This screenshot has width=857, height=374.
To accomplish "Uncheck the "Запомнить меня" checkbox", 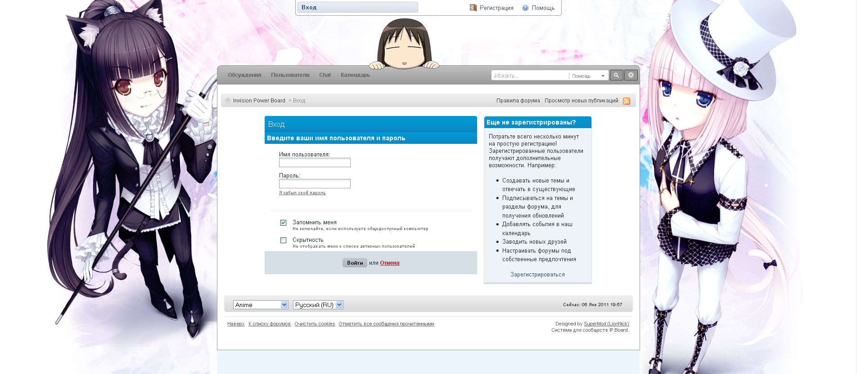I will (x=284, y=223).
